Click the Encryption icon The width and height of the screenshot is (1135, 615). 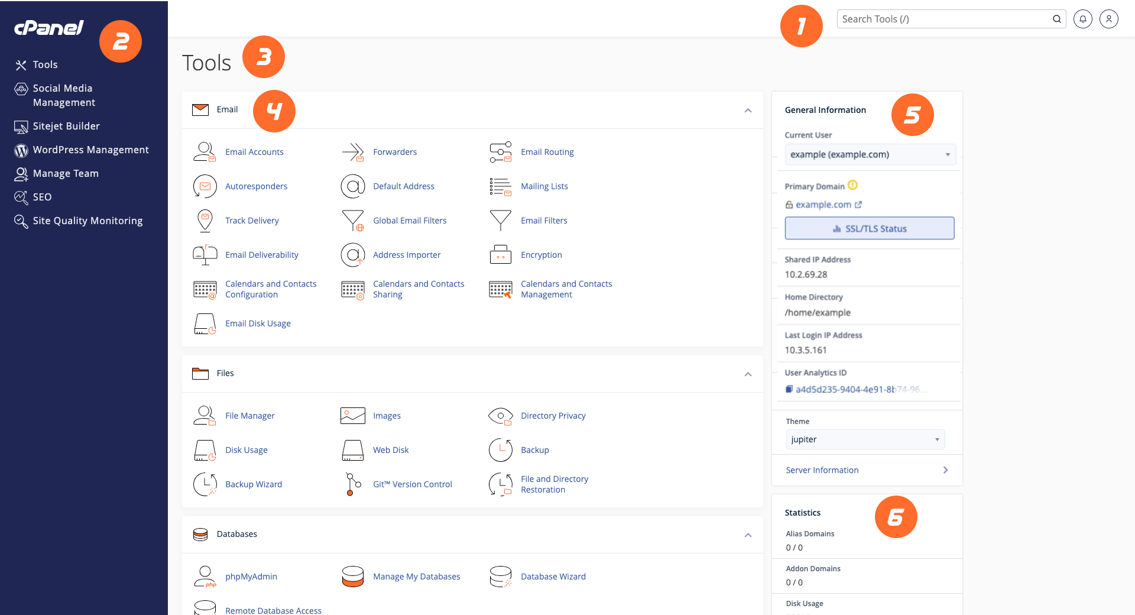(x=500, y=254)
